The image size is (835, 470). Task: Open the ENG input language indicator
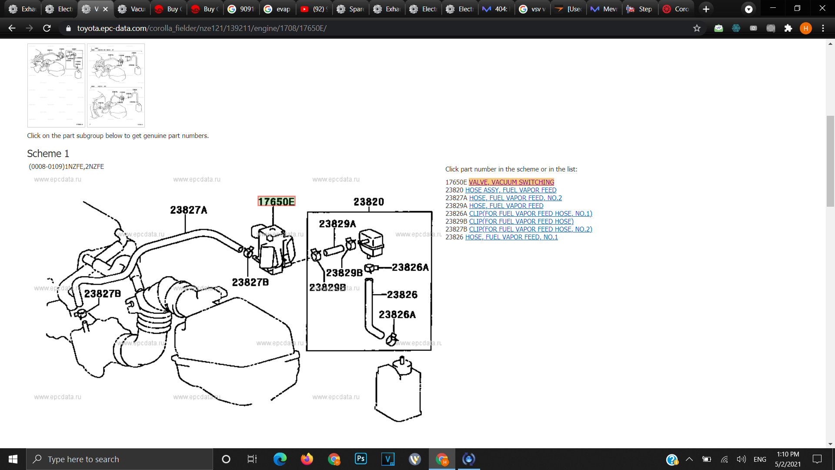point(760,459)
